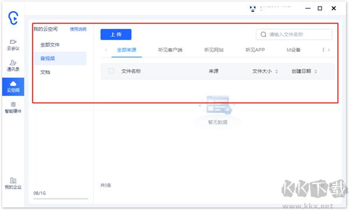
Task: Open the 智能硬件 smart hardware section
Action: 13,108
